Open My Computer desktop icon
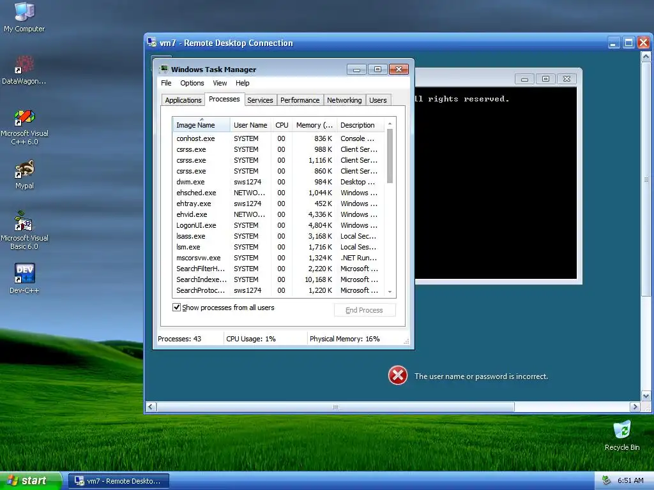The image size is (654, 490). (24, 17)
